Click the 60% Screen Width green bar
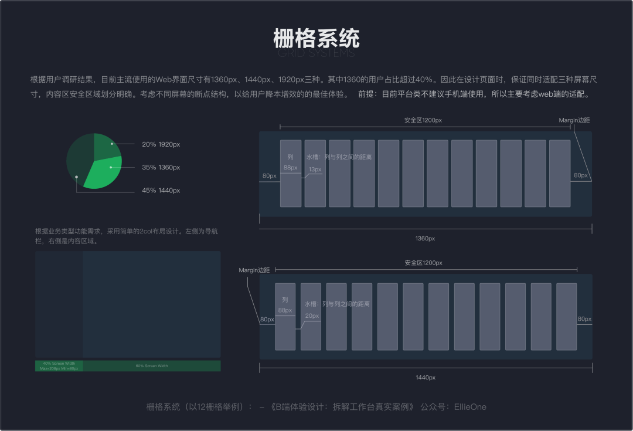This screenshot has height=431, width=633. 152,366
